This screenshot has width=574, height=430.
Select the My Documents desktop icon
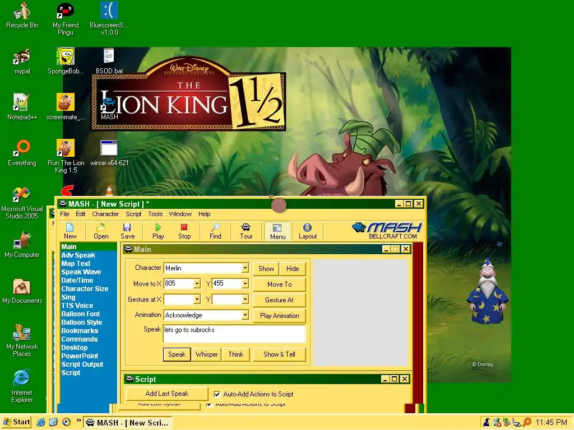point(22,291)
